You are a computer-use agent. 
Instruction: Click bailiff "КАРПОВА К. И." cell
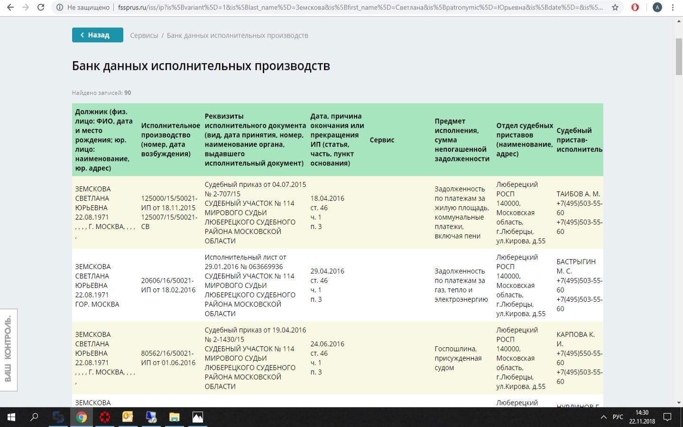(x=579, y=358)
